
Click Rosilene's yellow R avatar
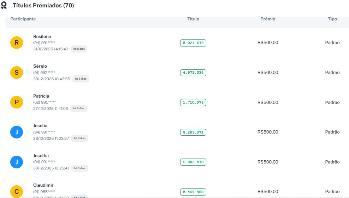(17, 43)
